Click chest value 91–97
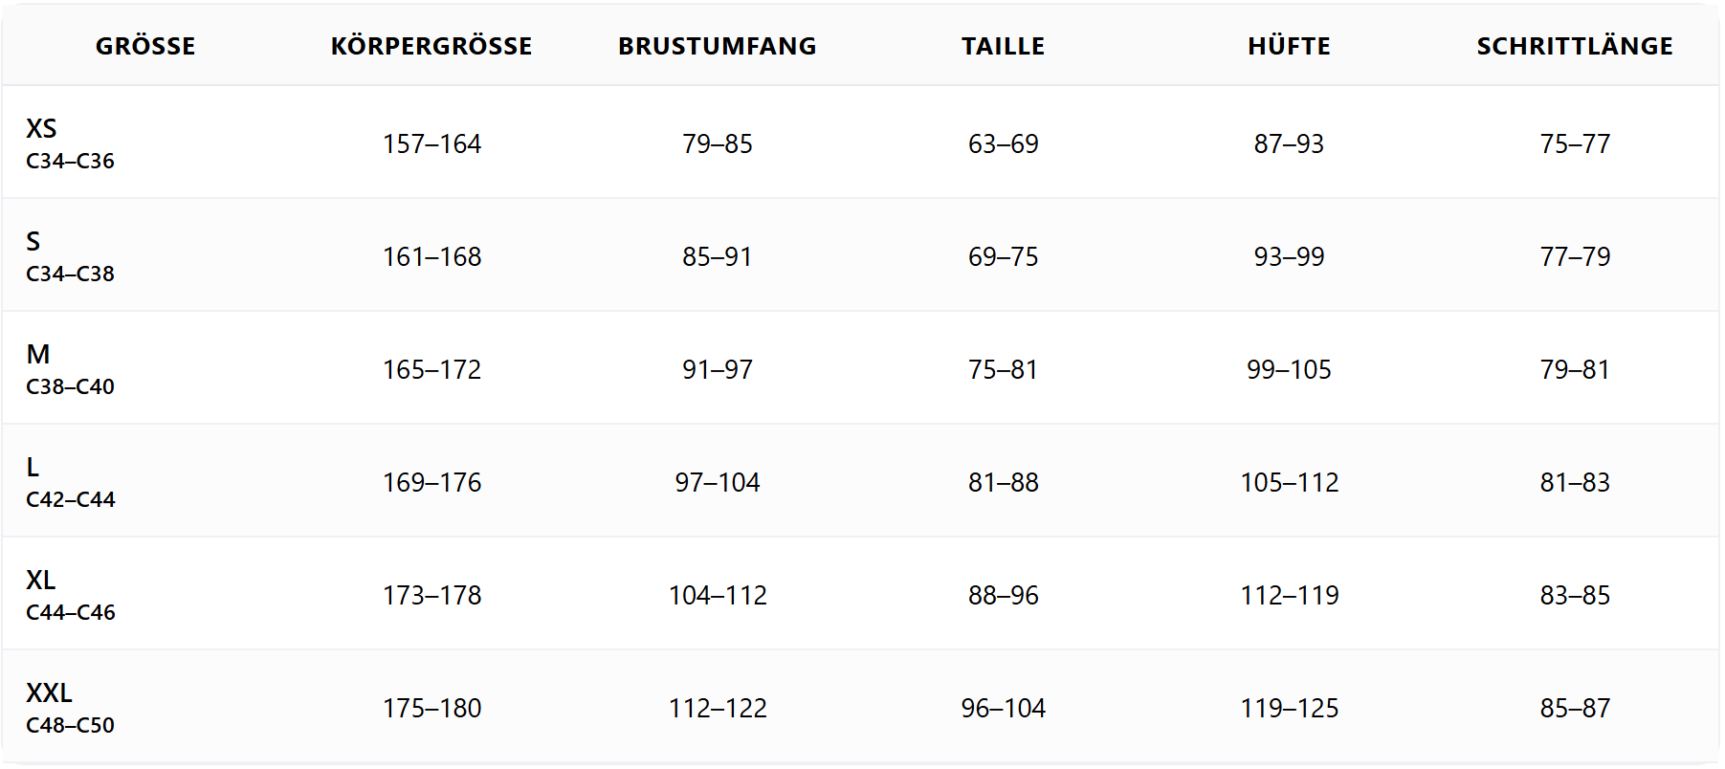Screen dimensions: 1725x769 pyautogui.click(x=718, y=369)
